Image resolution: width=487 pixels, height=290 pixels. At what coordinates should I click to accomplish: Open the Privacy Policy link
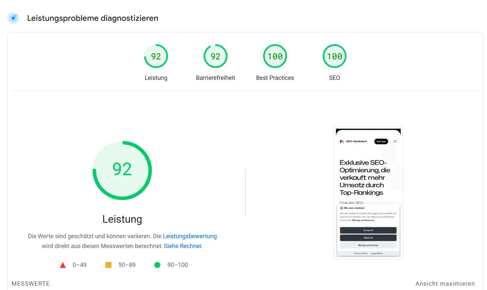pos(360,253)
